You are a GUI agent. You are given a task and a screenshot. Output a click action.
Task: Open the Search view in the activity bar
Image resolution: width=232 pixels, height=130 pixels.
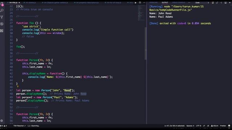(x=2, y=10)
